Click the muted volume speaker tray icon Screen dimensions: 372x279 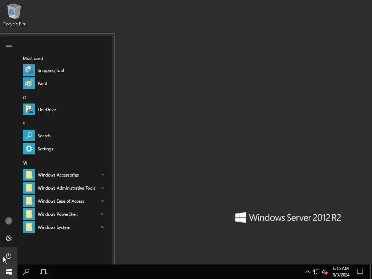(325, 272)
